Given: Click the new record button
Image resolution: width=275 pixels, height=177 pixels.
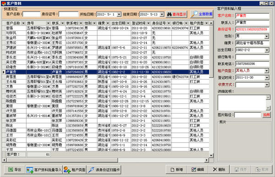Looking at the screenshot, I should (x=176, y=170).
